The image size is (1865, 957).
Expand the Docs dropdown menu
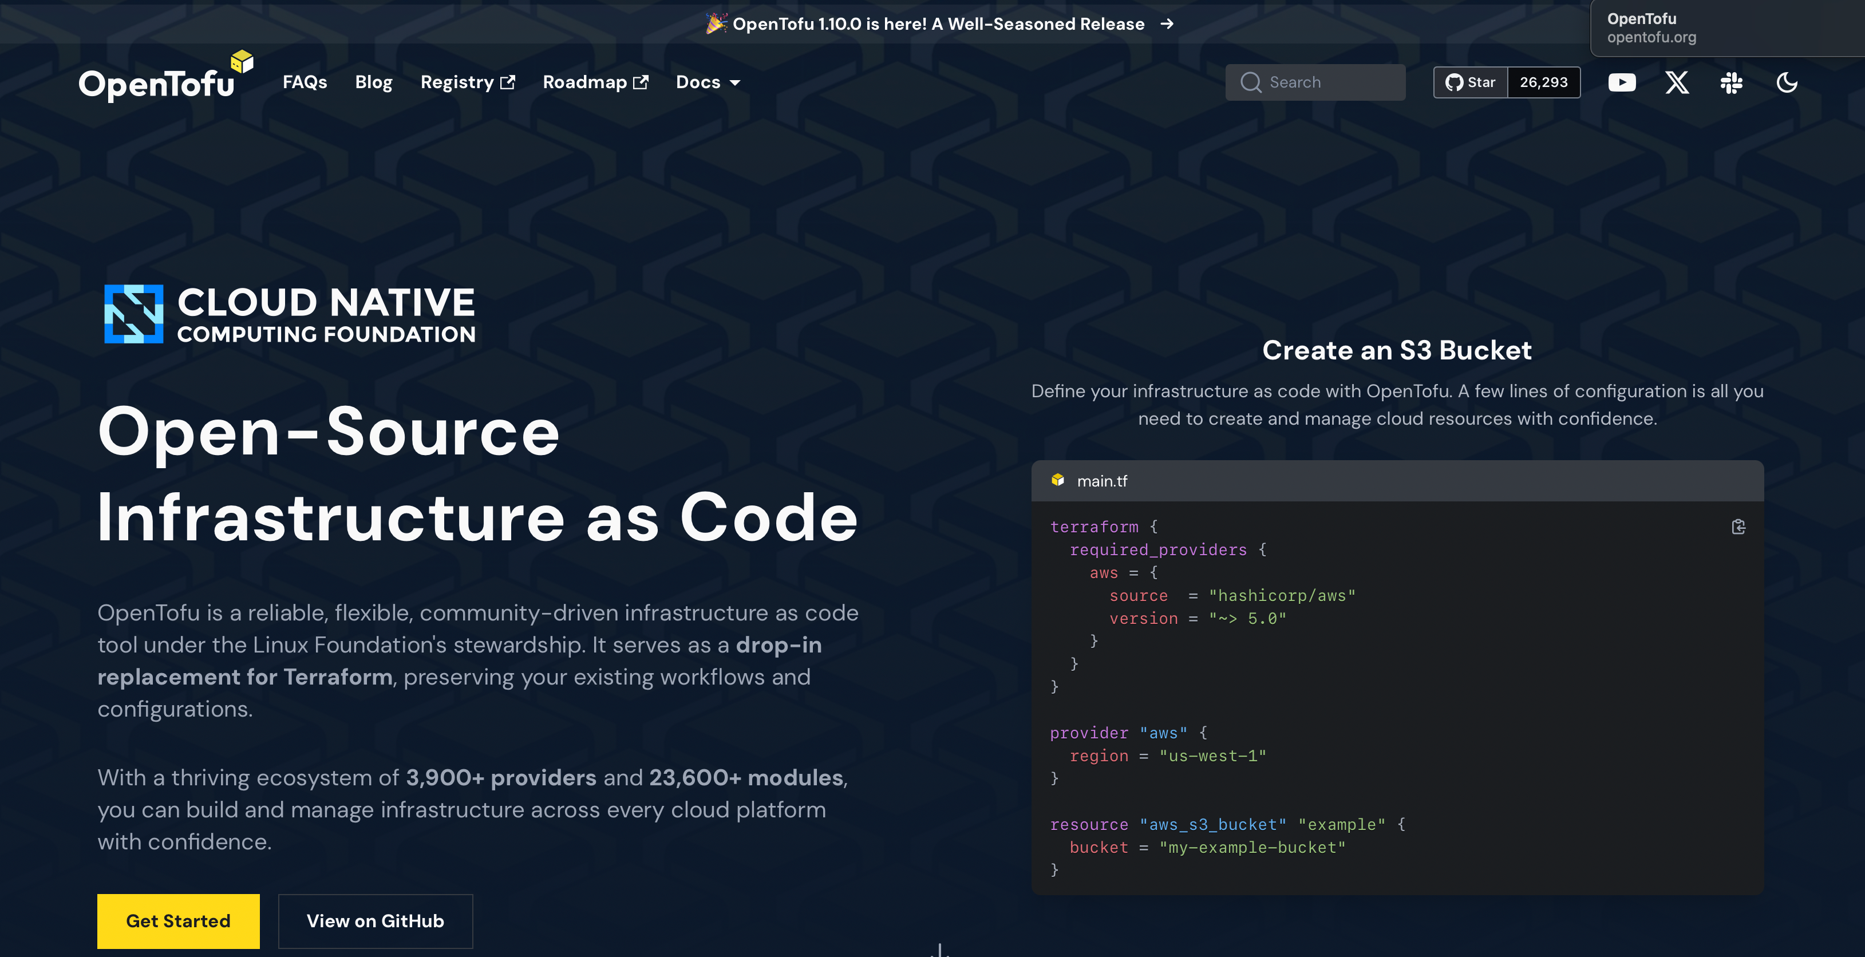click(x=708, y=82)
